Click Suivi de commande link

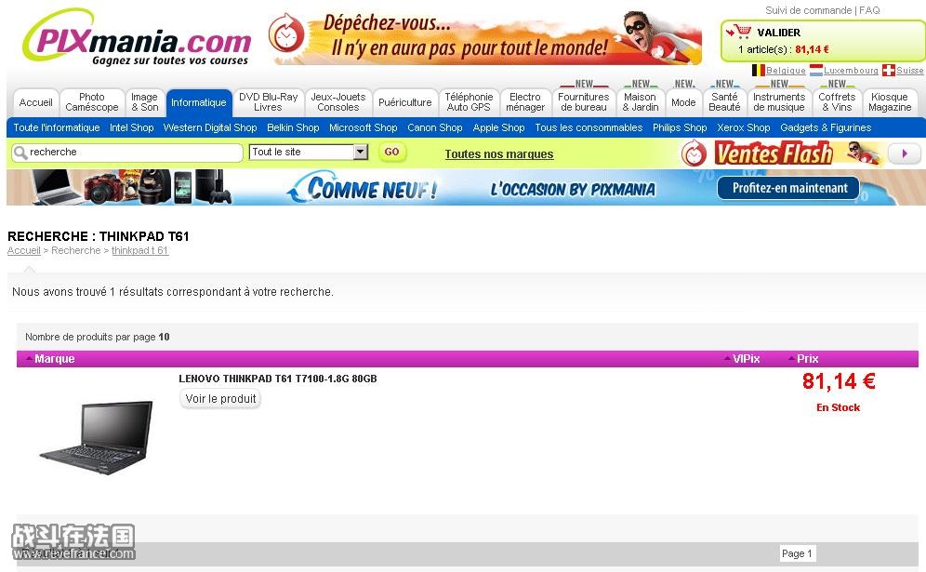[809, 10]
